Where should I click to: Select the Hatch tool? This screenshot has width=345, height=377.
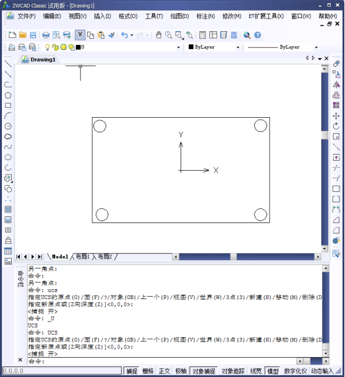8,209
